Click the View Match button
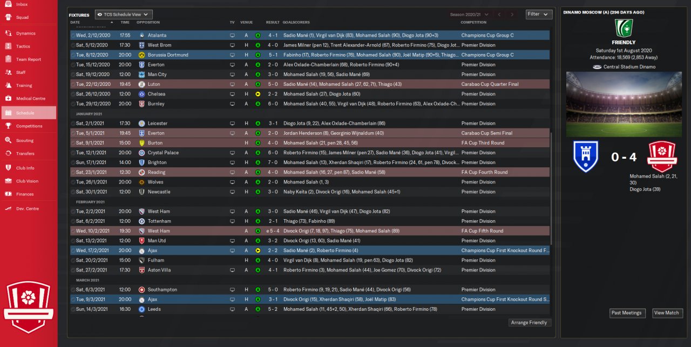The width and height of the screenshot is (691, 347). click(667, 313)
